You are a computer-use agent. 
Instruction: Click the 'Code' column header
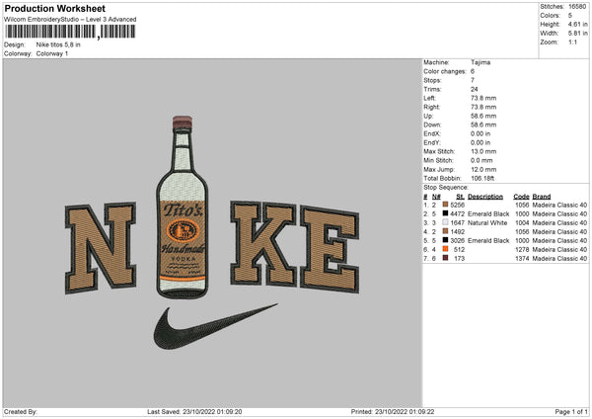(x=521, y=197)
